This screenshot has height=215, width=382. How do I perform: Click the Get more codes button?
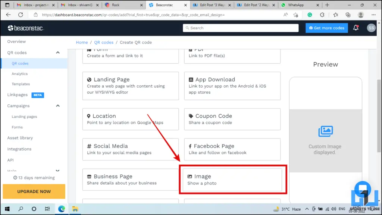tap(327, 28)
